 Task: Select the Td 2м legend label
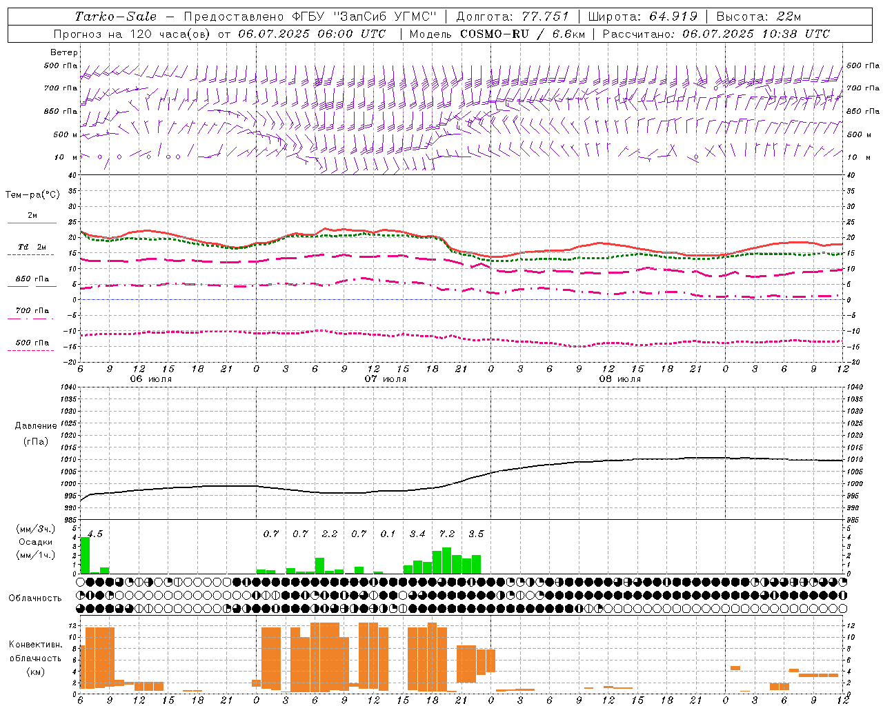32,247
